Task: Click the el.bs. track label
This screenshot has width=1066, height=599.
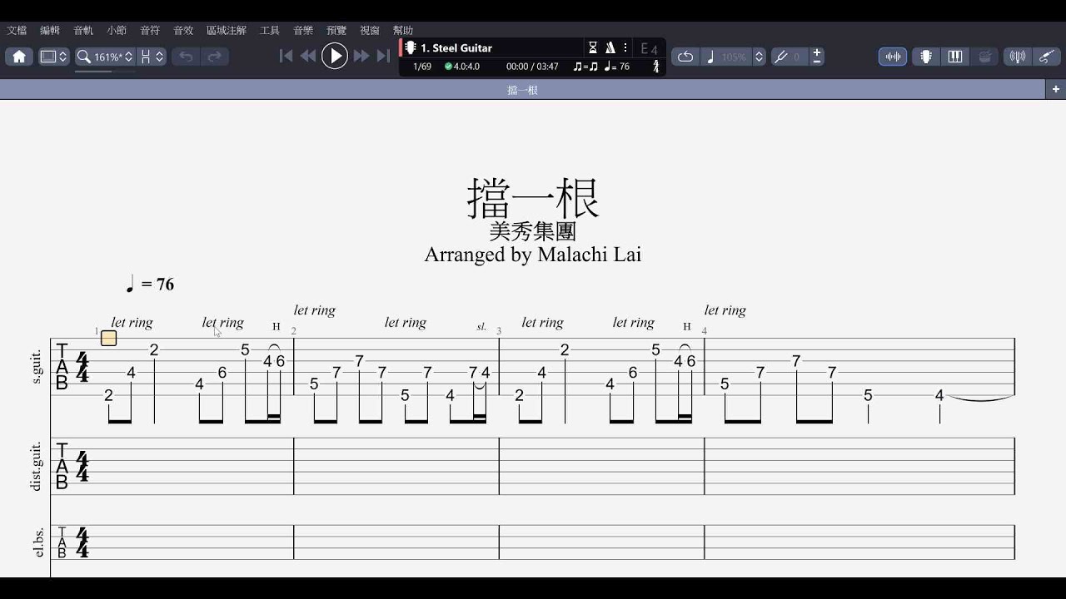Action: 37,541
